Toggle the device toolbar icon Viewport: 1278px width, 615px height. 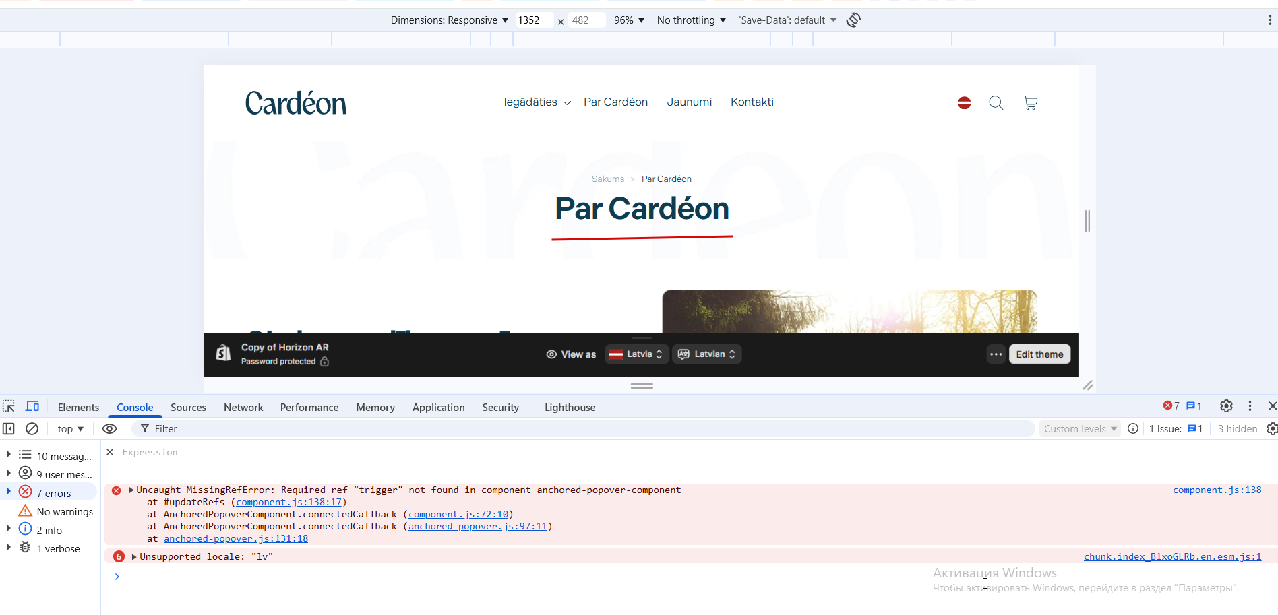point(32,406)
